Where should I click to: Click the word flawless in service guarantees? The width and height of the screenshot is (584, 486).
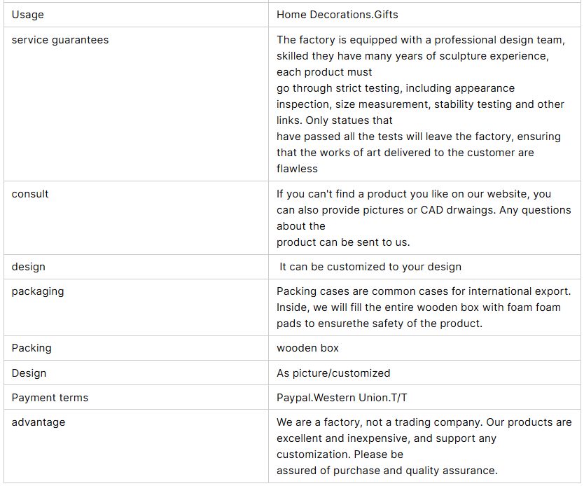(297, 169)
